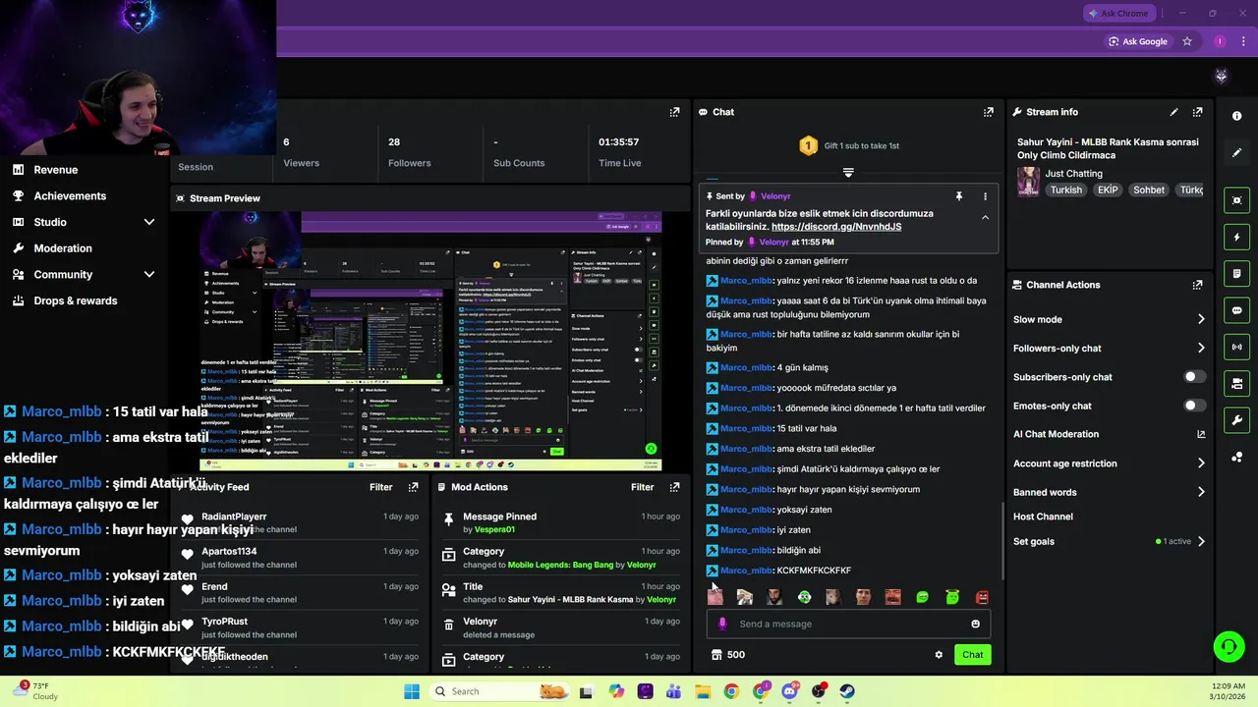Click Vespera01 in Mod Actions
Image resolution: width=1258 pixels, height=707 pixels.
click(x=494, y=530)
